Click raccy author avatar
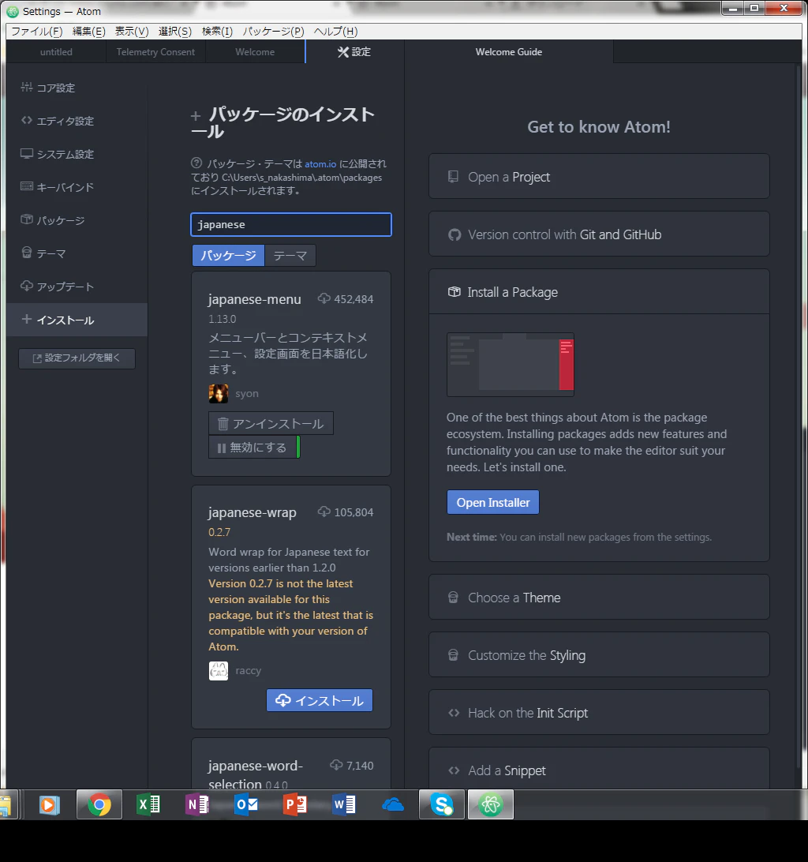808x862 pixels. click(219, 671)
